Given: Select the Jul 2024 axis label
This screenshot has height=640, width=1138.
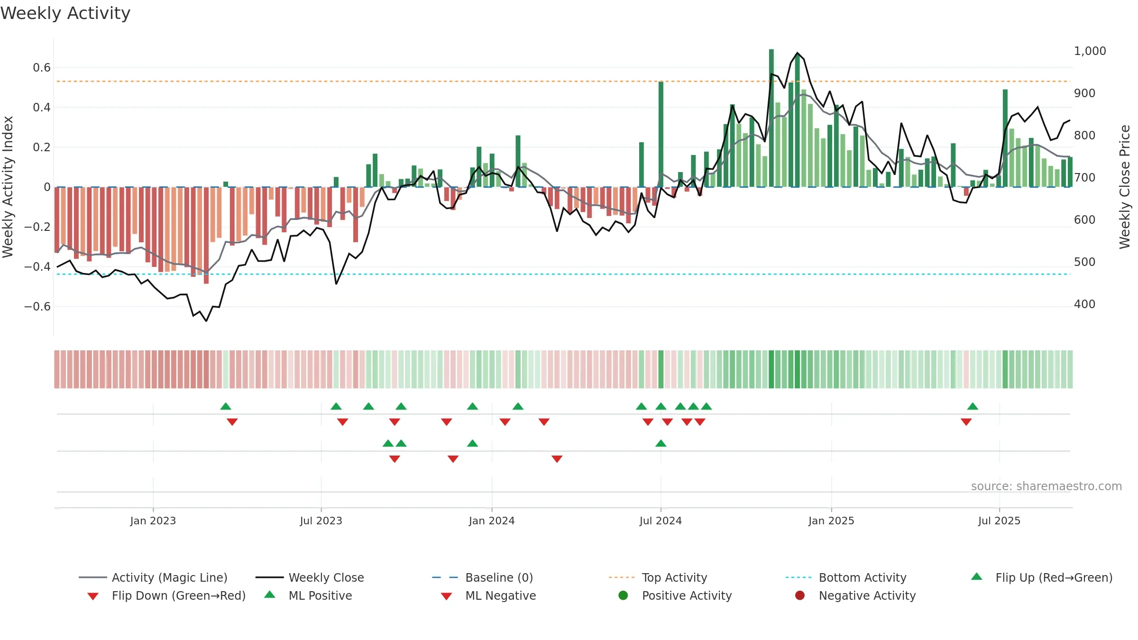Looking at the screenshot, I should [x=661, y=521].
